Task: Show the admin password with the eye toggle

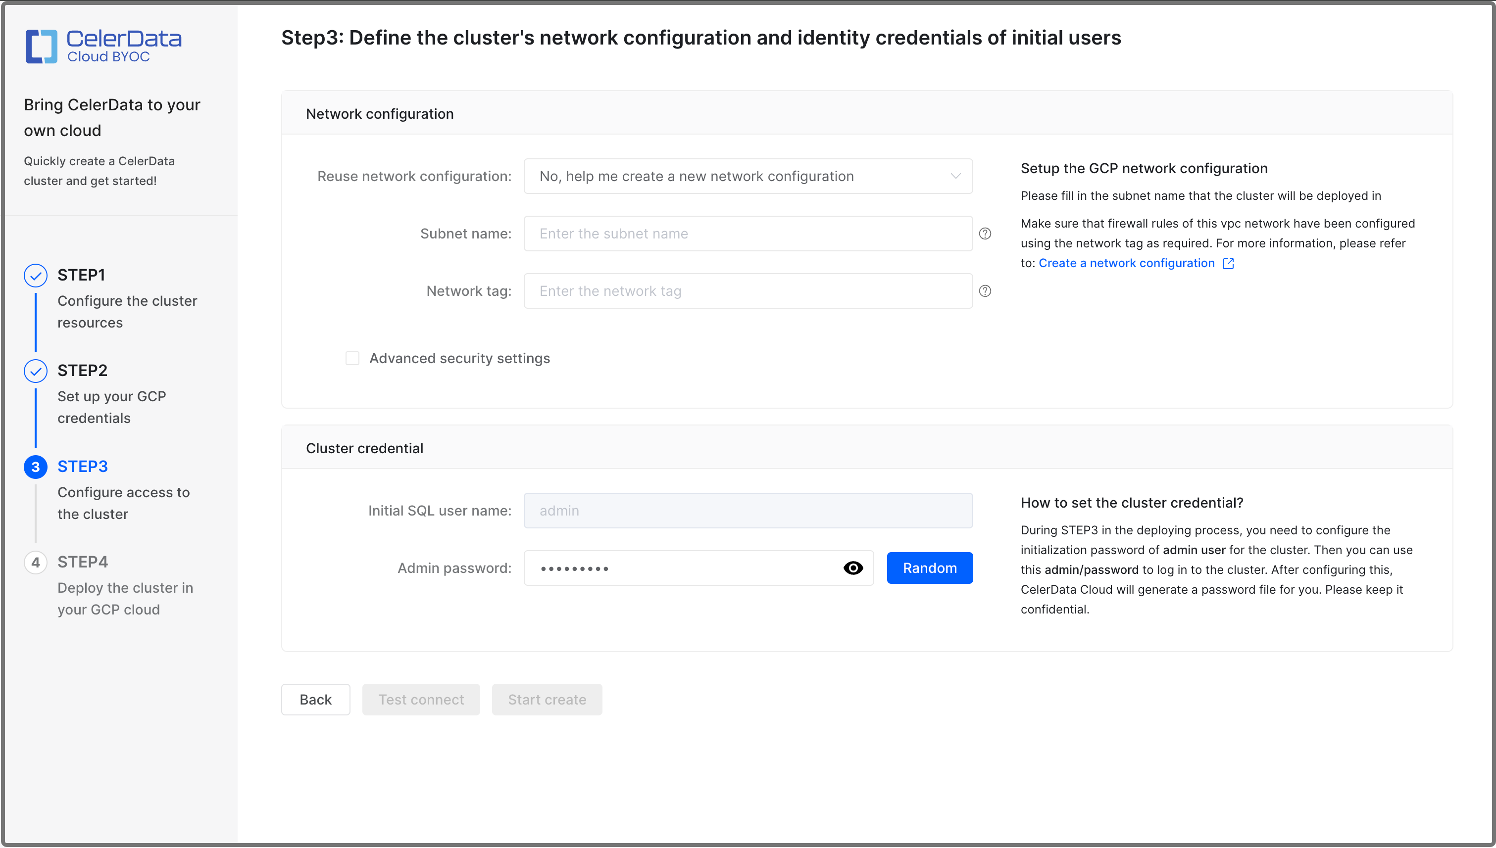Action: point(853,568)
